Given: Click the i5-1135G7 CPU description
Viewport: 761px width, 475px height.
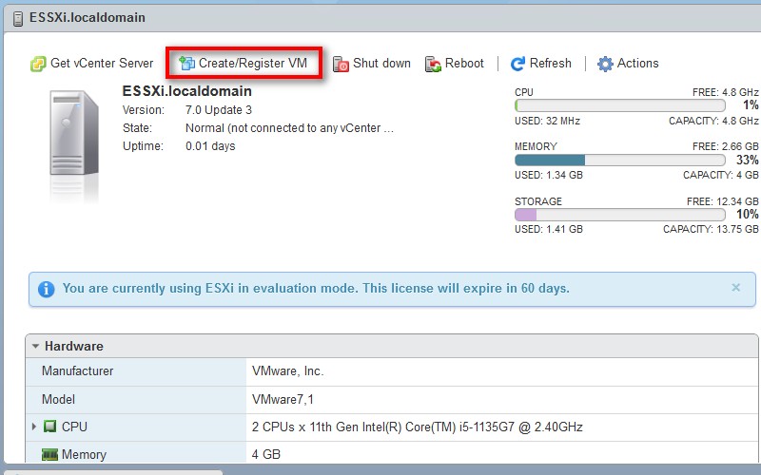Looking at the screenshot, I should coord(418,427).
